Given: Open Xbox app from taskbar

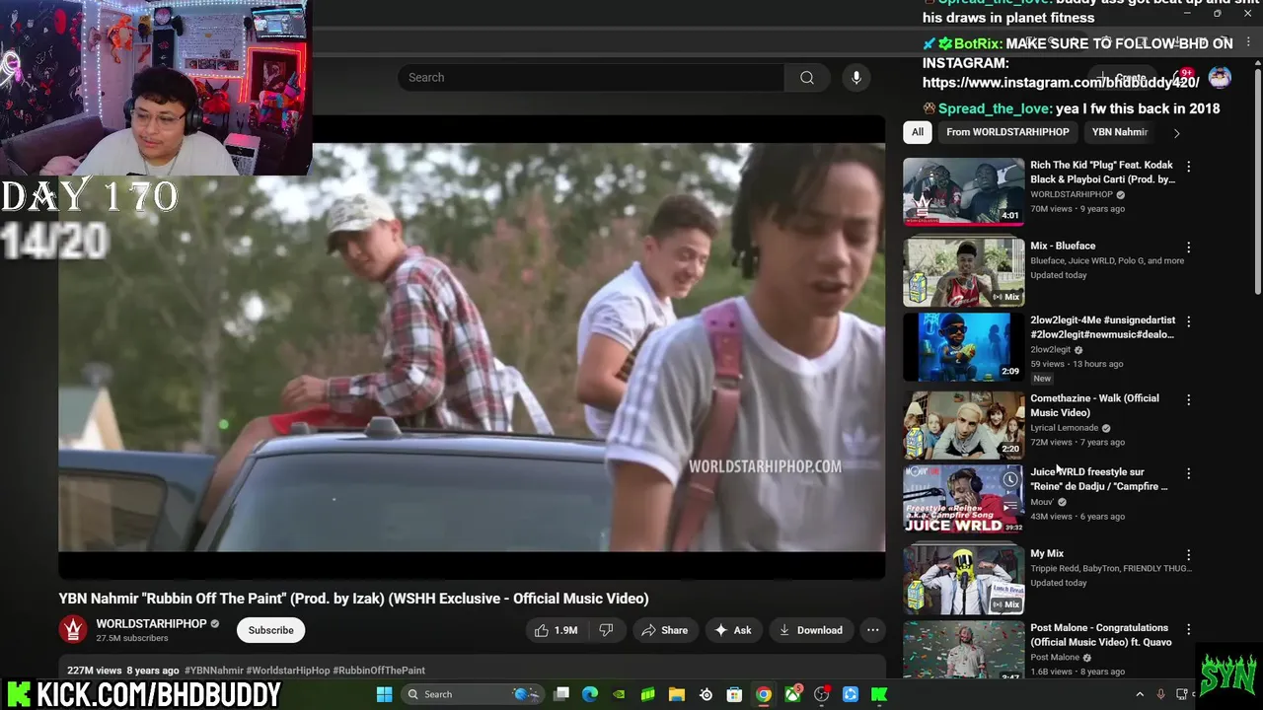Looking at the screenshot, I should pyautogui.click(x=792, y=694).
